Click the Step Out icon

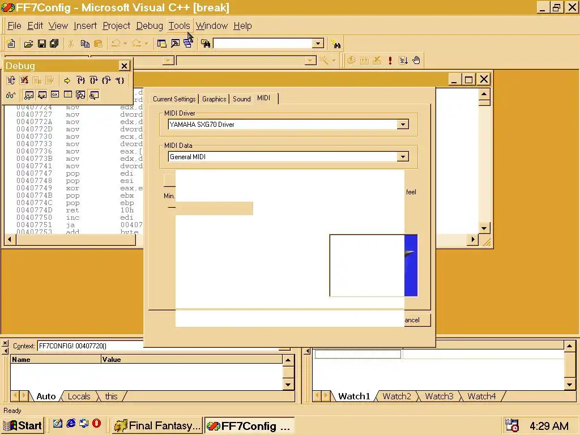[x=106, y=80]
